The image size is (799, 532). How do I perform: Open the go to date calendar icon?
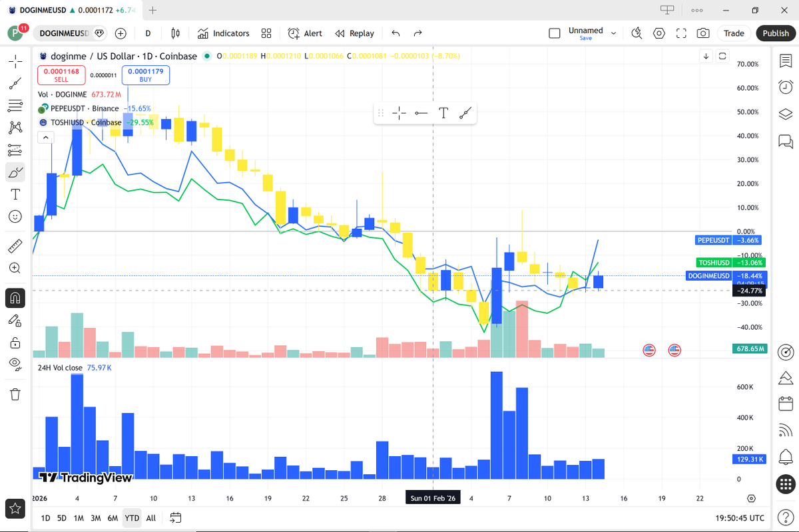[175, 517]
